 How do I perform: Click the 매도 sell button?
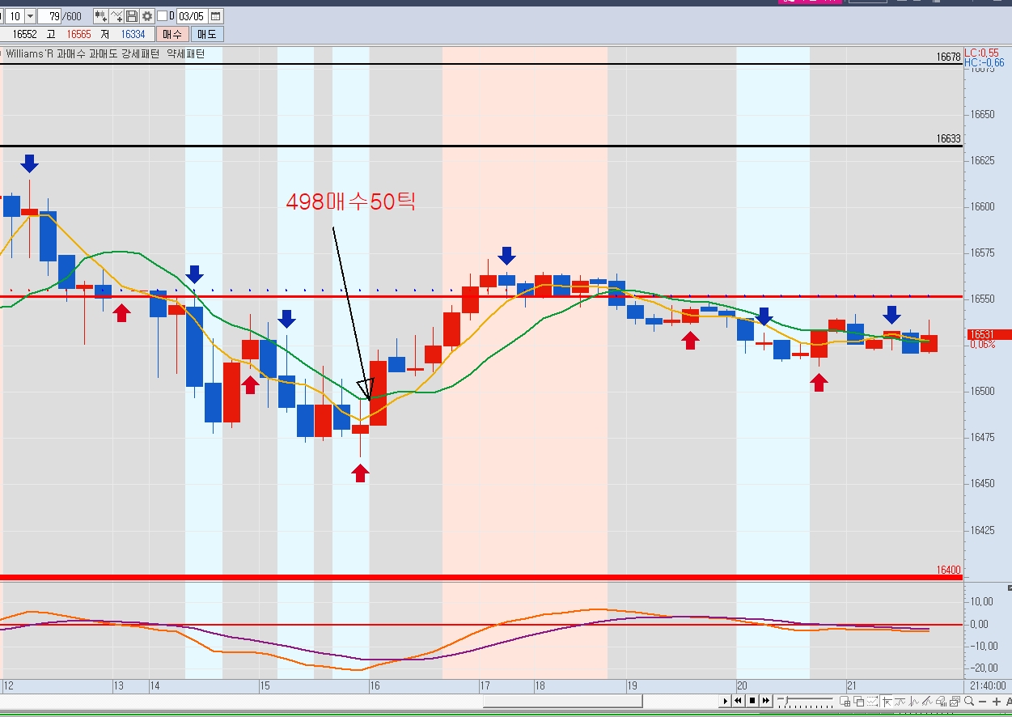point(208,34)
